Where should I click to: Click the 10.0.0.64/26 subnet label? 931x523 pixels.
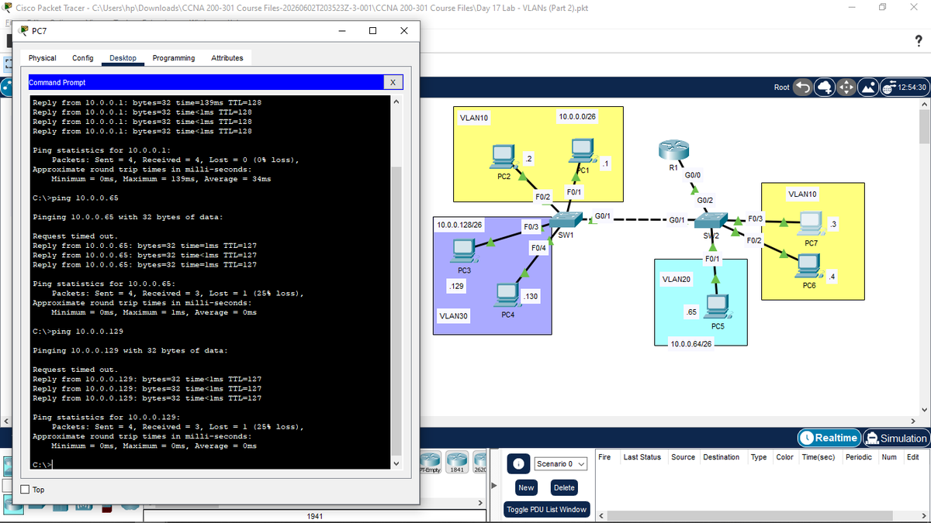[691, 342]
